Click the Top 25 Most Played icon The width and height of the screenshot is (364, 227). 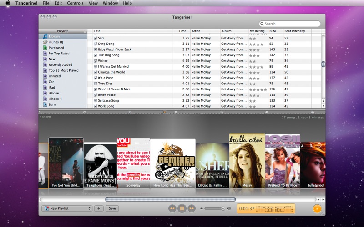(x=45, y=70)
